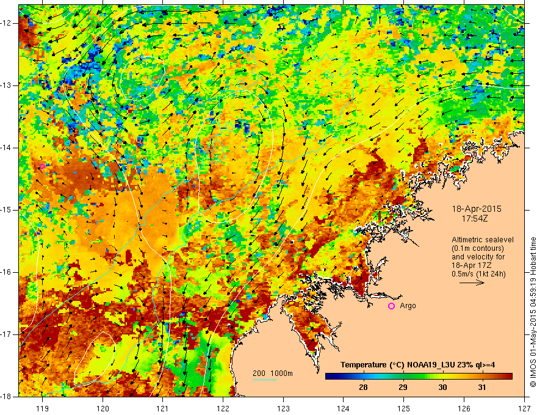Click the magenta Argo marker in legend
Viewport: 537px width, 415px height.
[391, 306]
